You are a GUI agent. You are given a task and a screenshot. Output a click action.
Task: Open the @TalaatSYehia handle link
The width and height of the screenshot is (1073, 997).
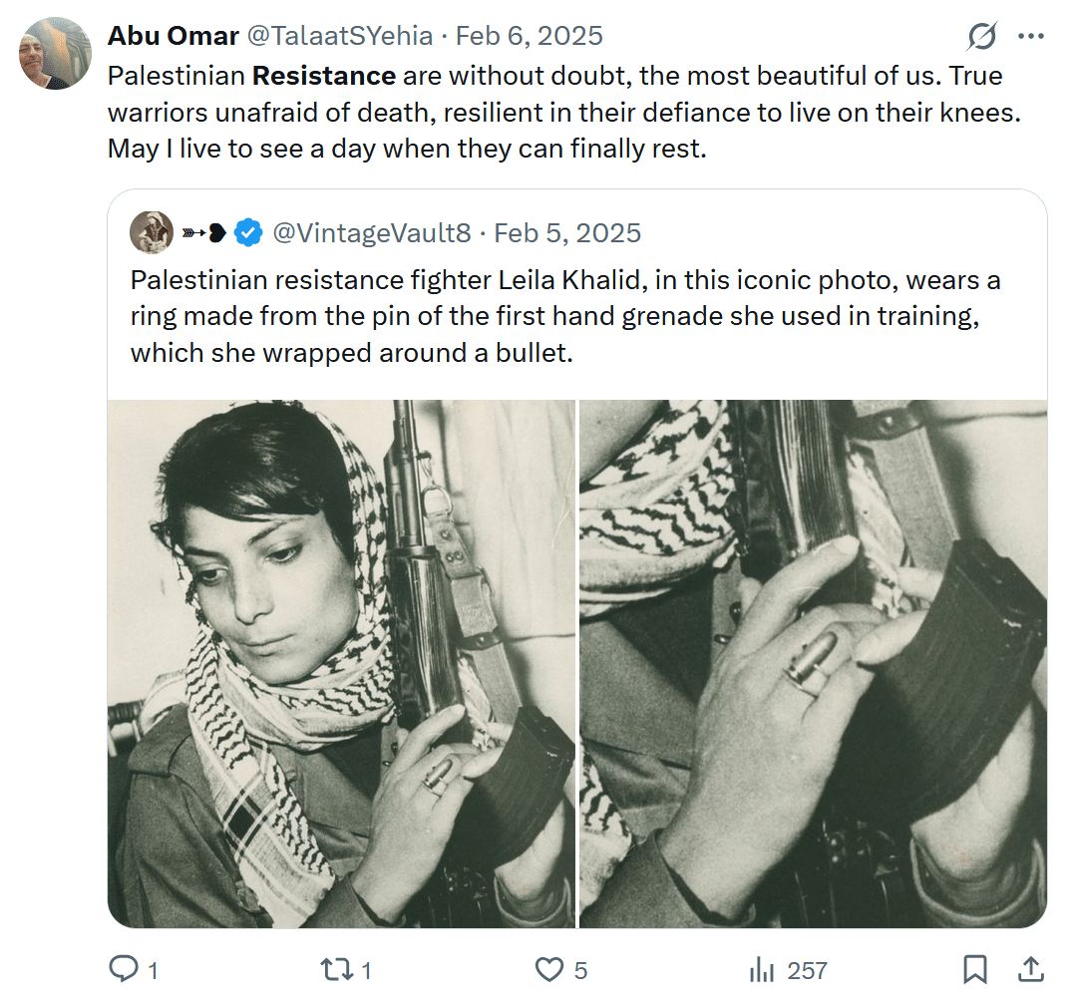click(x=339, y=36)
